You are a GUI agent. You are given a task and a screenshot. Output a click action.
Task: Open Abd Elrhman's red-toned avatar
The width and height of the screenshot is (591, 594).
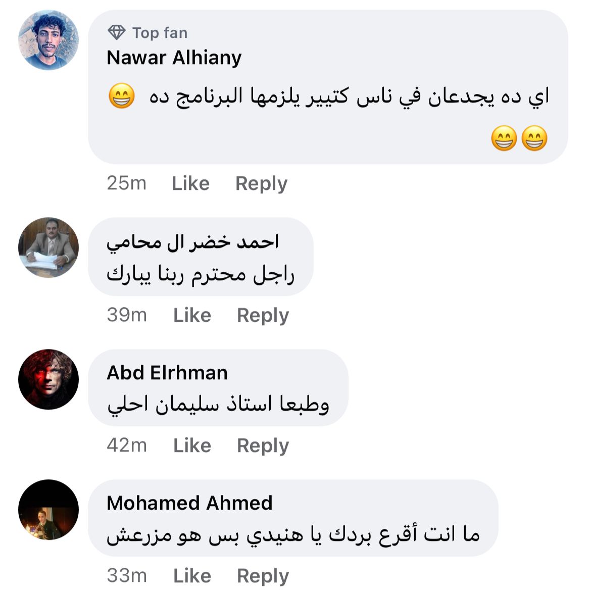point(48,379)
